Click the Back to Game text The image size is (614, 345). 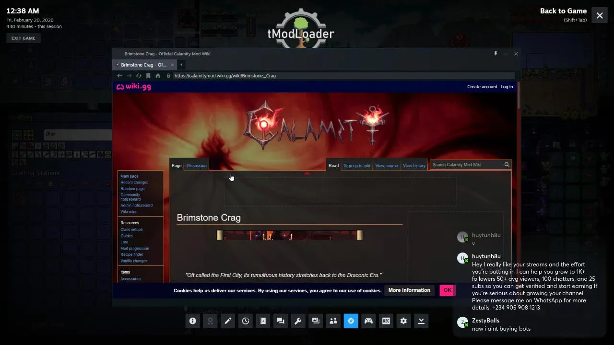tap(563, 11)
